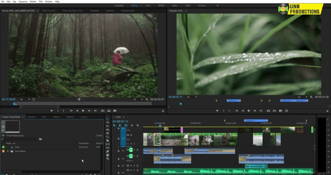This screenshot has height=175, width=331.
Task: Play the Source monitor clip
Action: pos(83,111)
